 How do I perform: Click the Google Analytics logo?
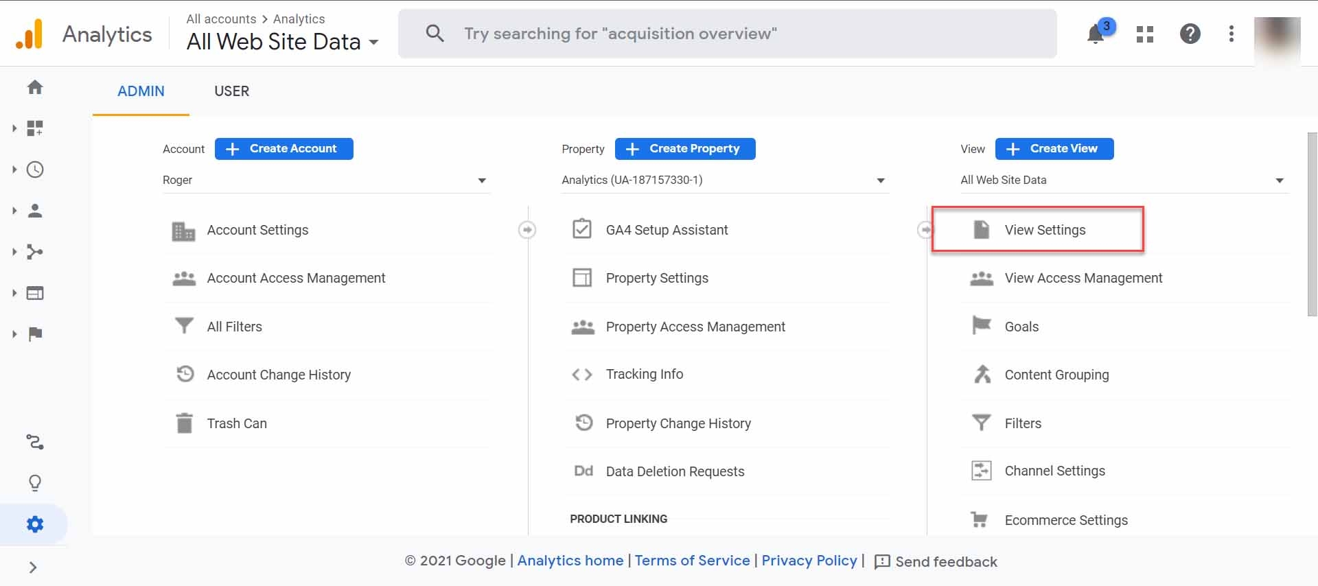tap(30, 34)
